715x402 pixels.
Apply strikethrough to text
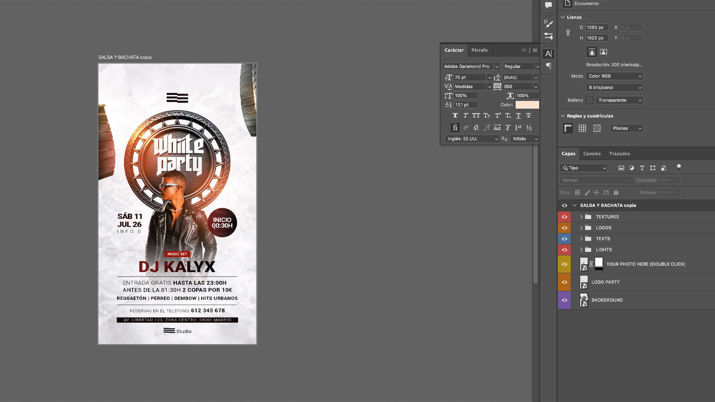(x=529, y=116)
